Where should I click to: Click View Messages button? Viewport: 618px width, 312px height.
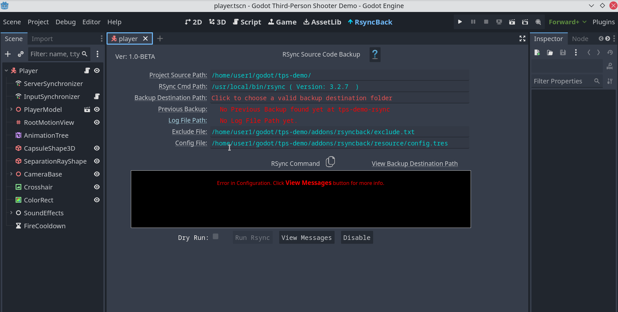point(307,238)
